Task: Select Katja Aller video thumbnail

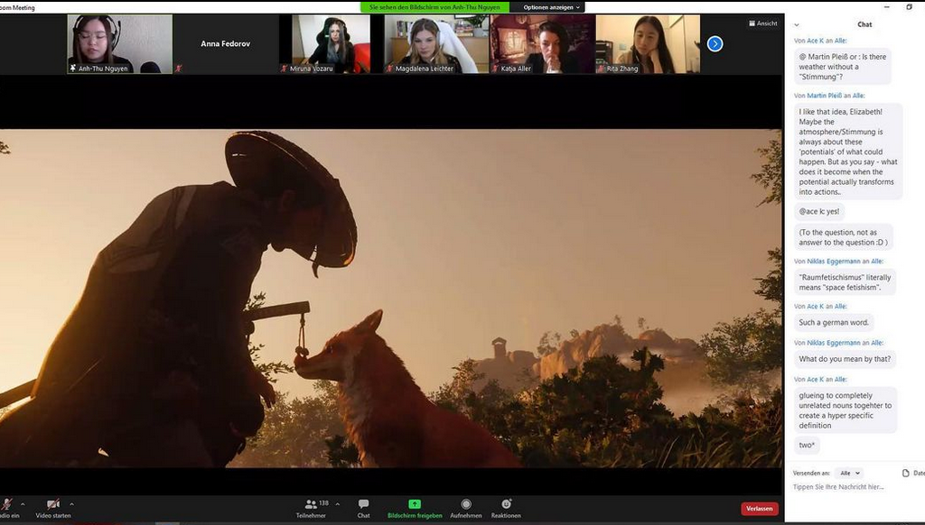Action: (x=542, y=44)
